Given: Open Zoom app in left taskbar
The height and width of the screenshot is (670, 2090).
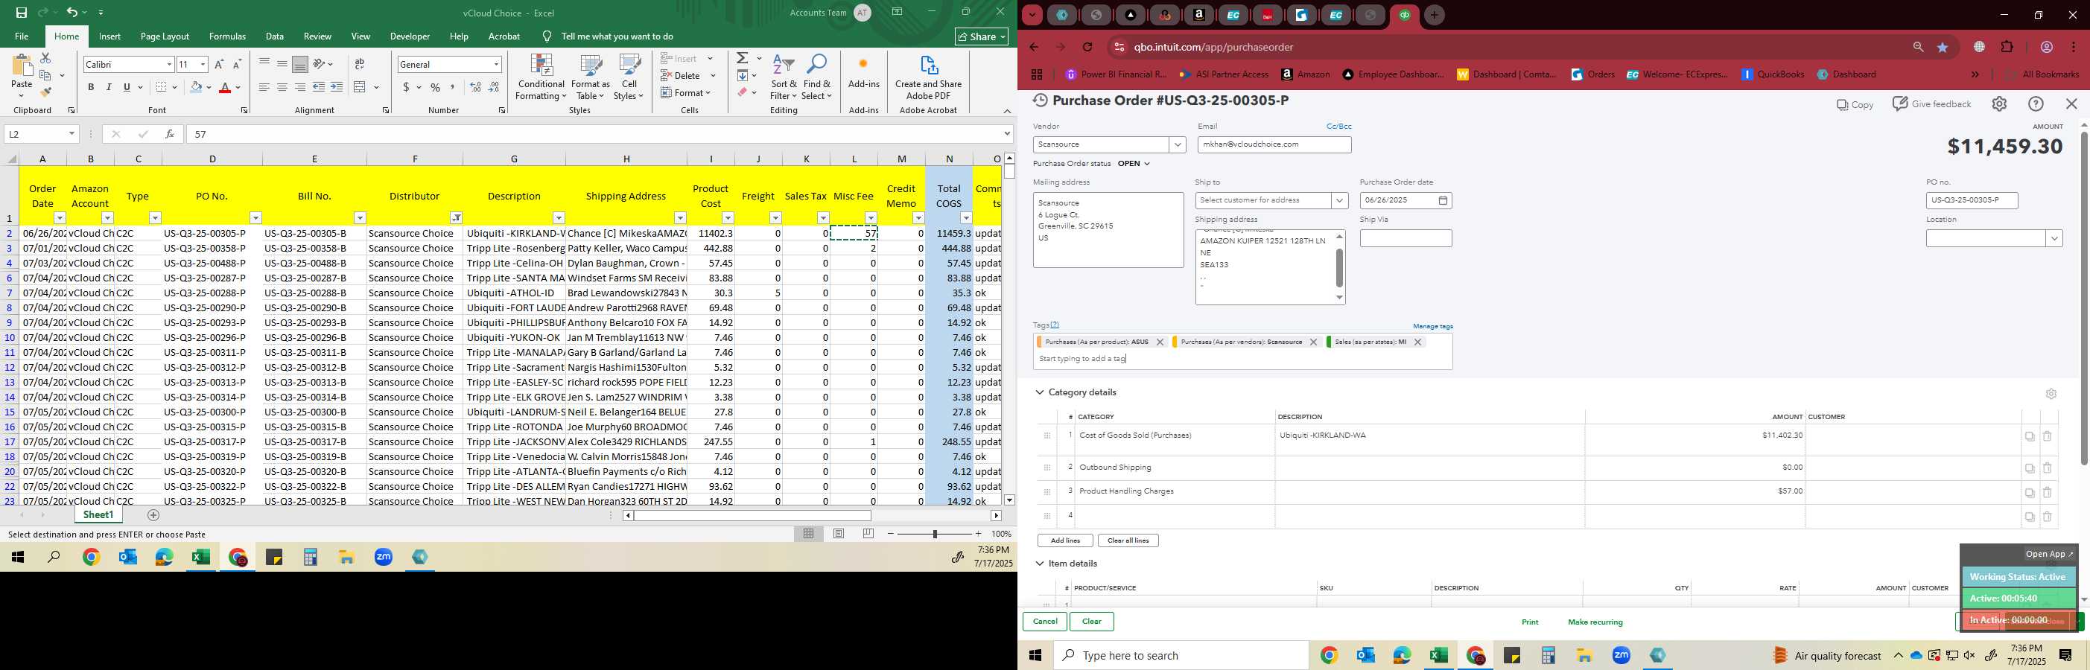Looking at the screenshot, I should (384, 558).
